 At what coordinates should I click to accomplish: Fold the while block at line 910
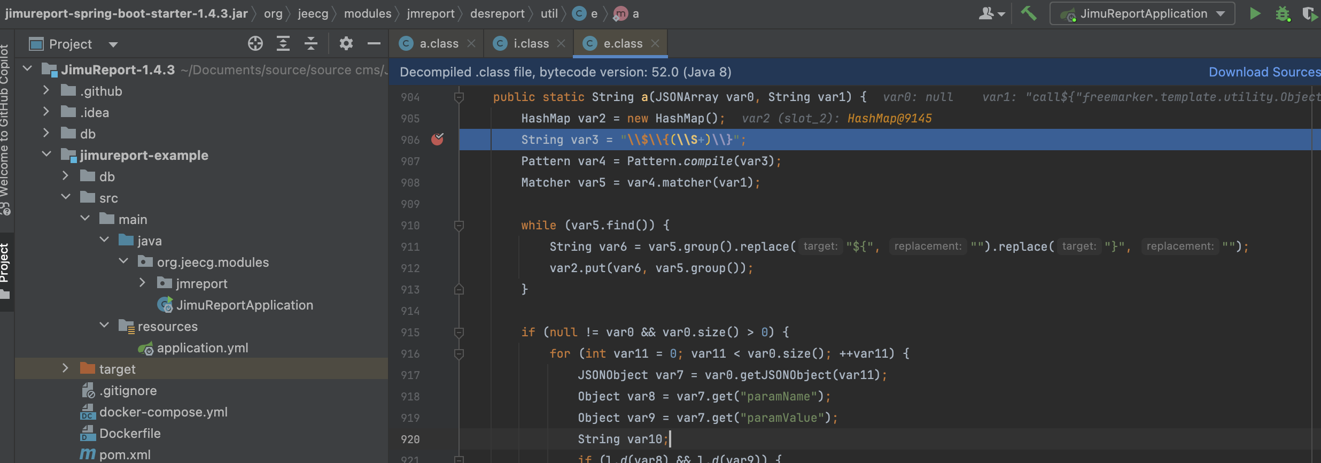point(459,226)
